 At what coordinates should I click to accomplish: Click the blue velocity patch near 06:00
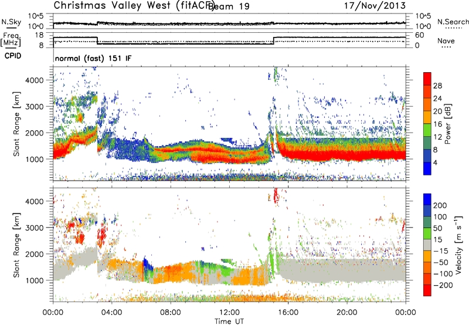pyautogui.click(x=148, y=265)
